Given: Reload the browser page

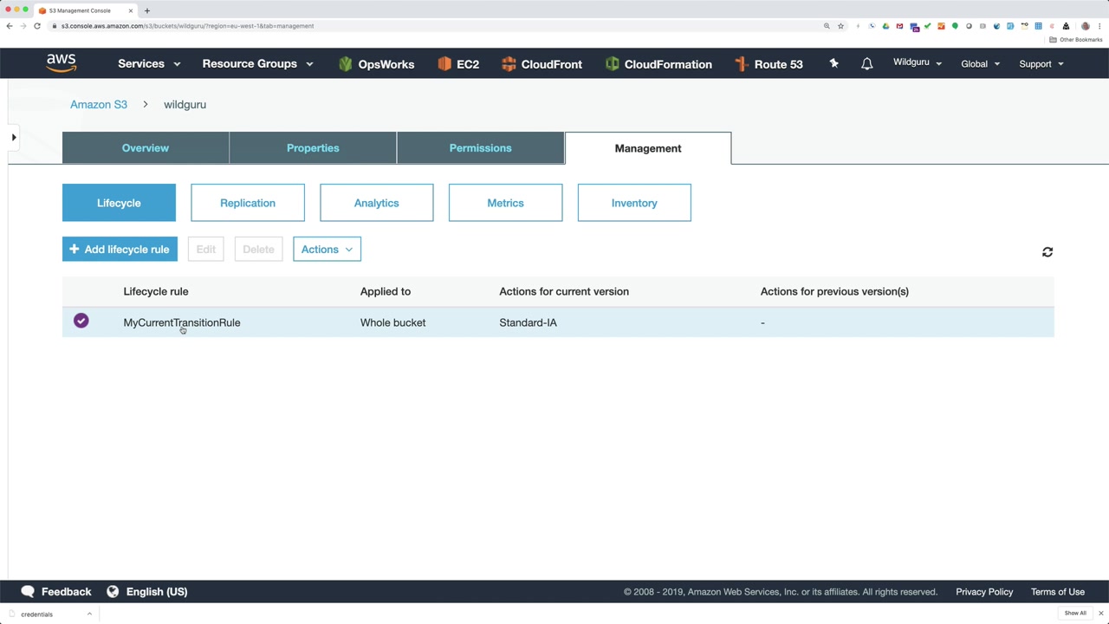Looking at the screenshot, I should (37, 26).
